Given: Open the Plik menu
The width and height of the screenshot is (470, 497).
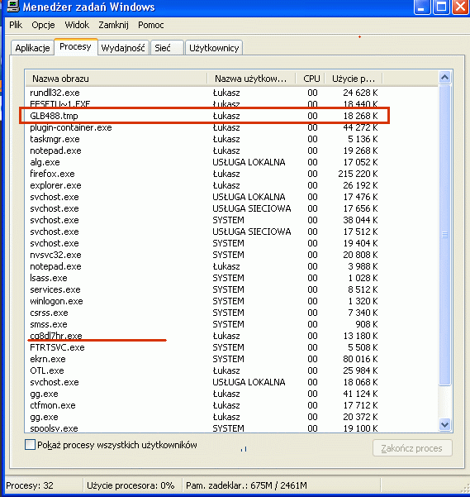Looking at the screenshot, I should click(16, 25).
